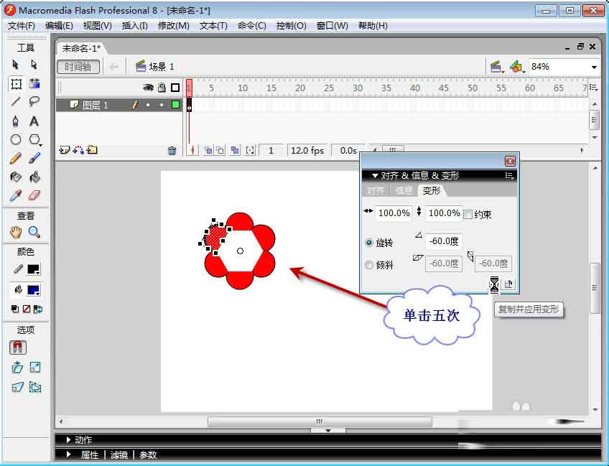Open the Modify (修改) menu
The width and height of the screenshot is (609, 466).
point(173,26)
